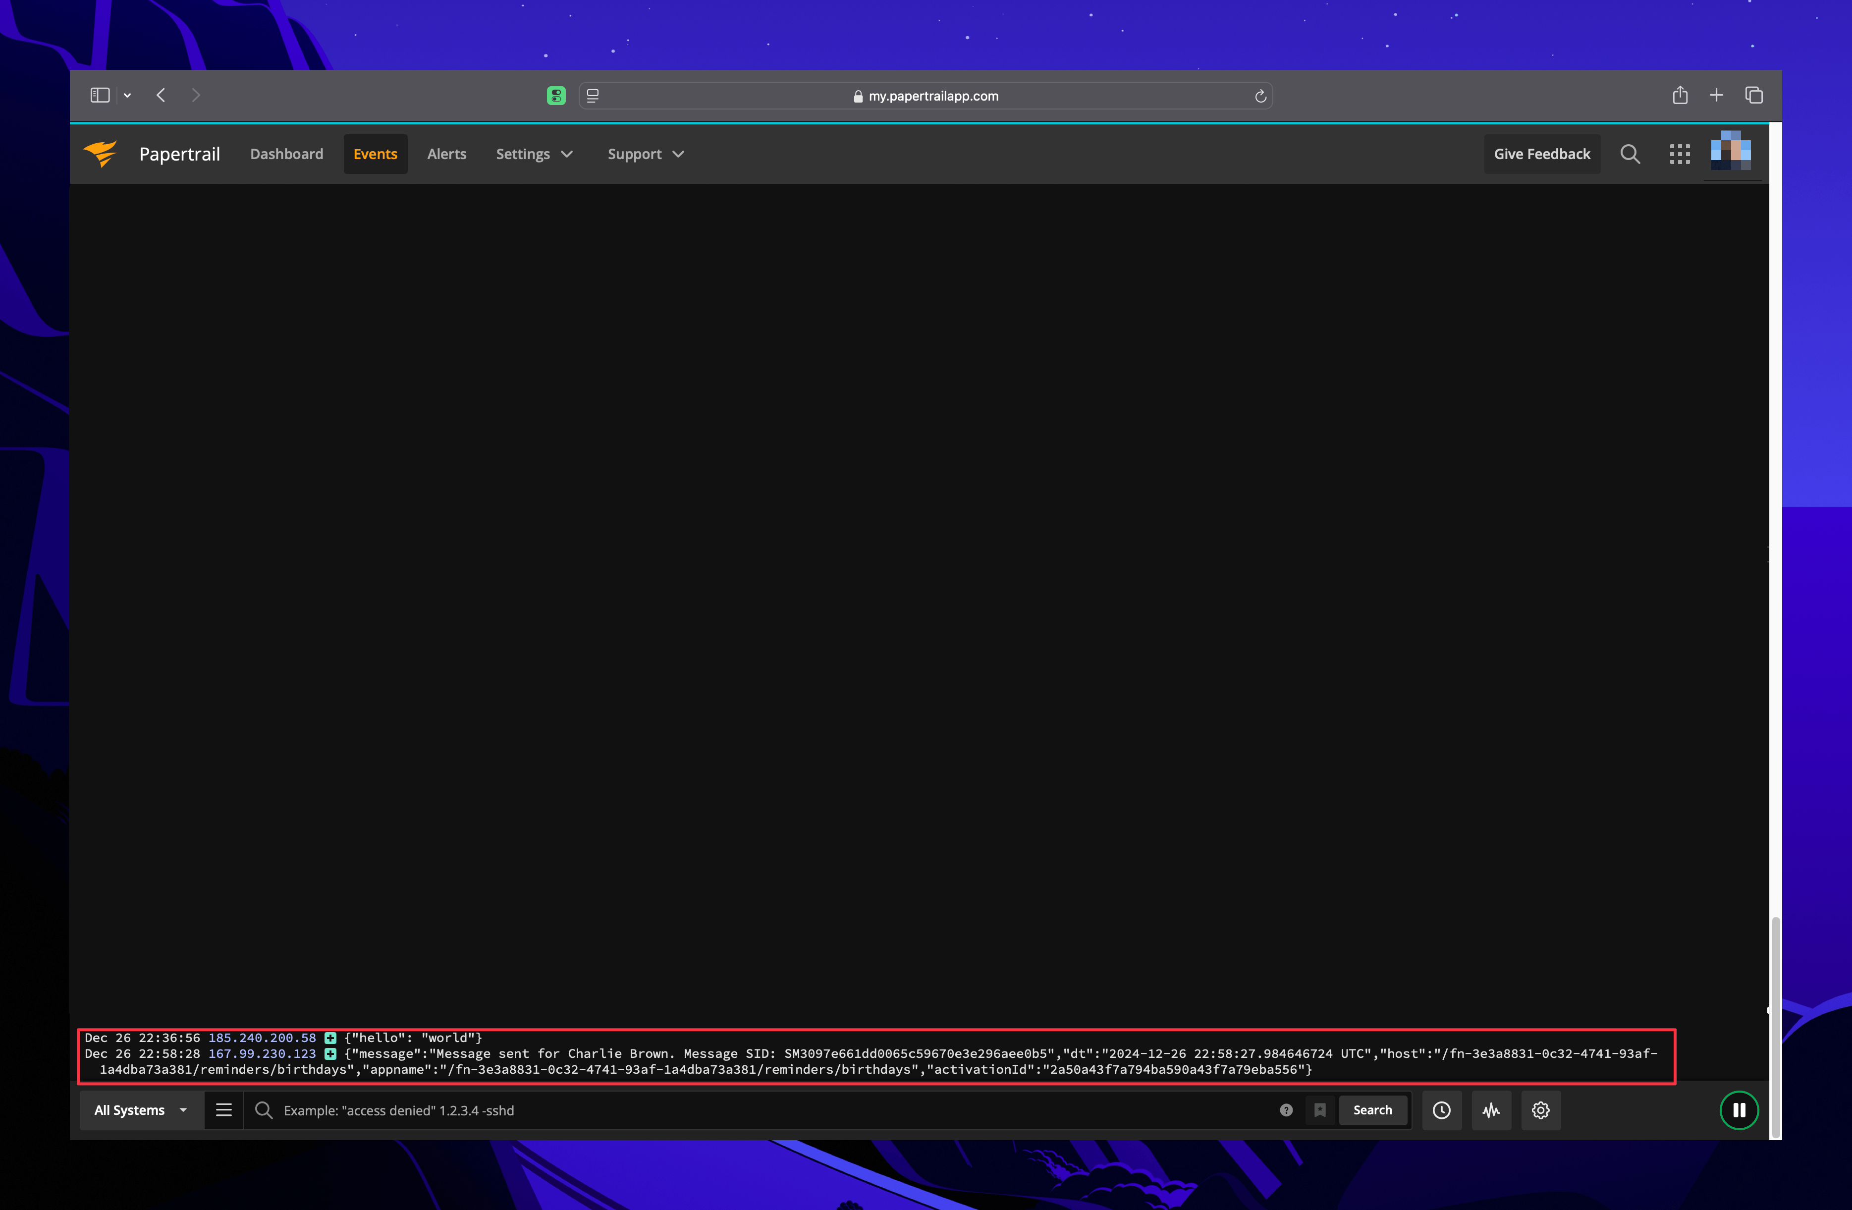Show Safari tab overview
The width and height of the screenshot is (1852, 1210).
tap(1754, 95)
